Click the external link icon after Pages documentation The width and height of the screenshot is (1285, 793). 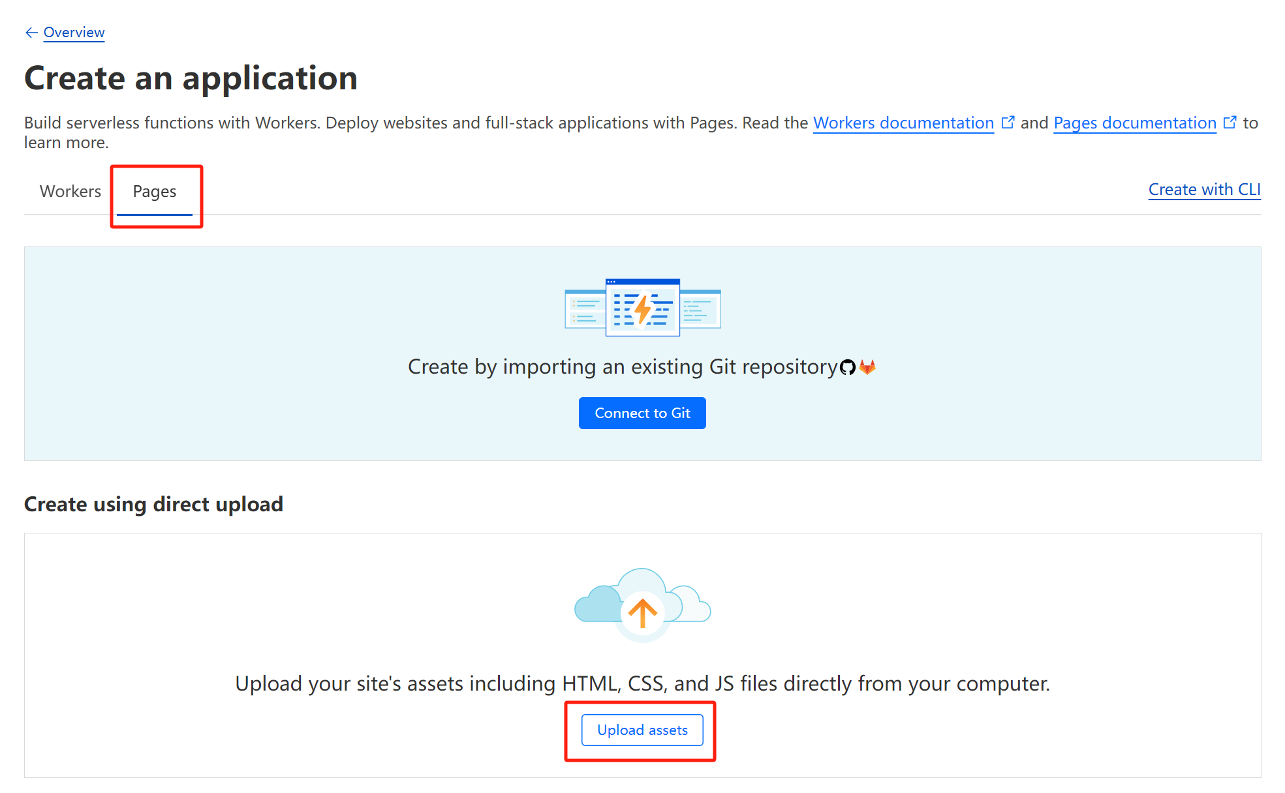(x=1230, y=121)
